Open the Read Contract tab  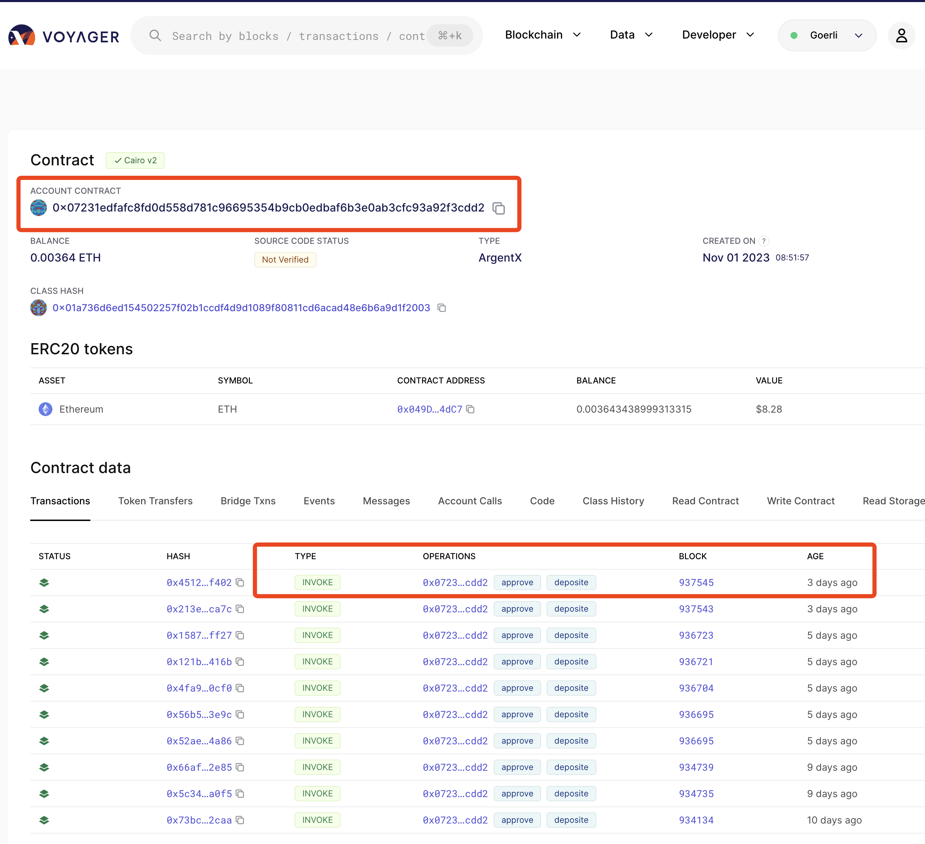[x=705, y=501]
